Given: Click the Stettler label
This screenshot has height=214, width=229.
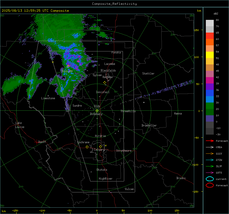Looking at the screenshot, I should [148, 74].
